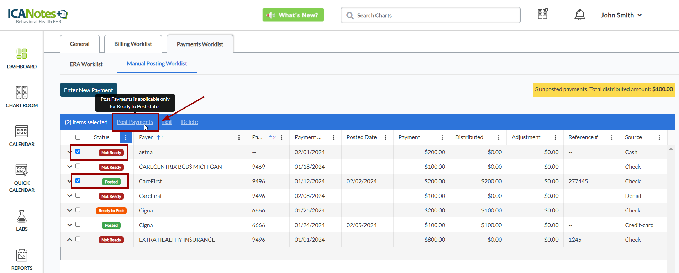Open the Status column menu (three dots)
The image size is (679, 273).
click(x=126, y=137)
